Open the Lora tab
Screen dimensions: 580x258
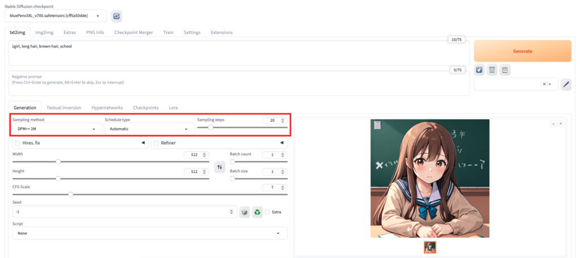173,107
